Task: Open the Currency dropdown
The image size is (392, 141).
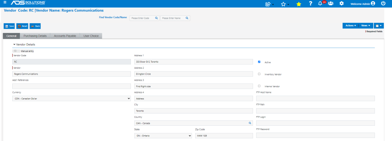Action: point(72,98)
